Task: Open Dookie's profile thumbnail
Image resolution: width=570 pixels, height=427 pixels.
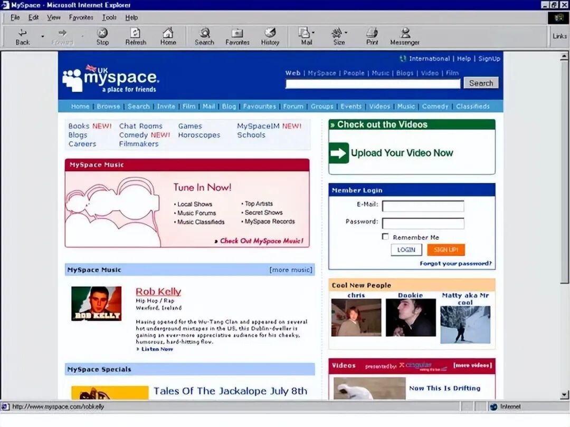Action: coord(411,318)
